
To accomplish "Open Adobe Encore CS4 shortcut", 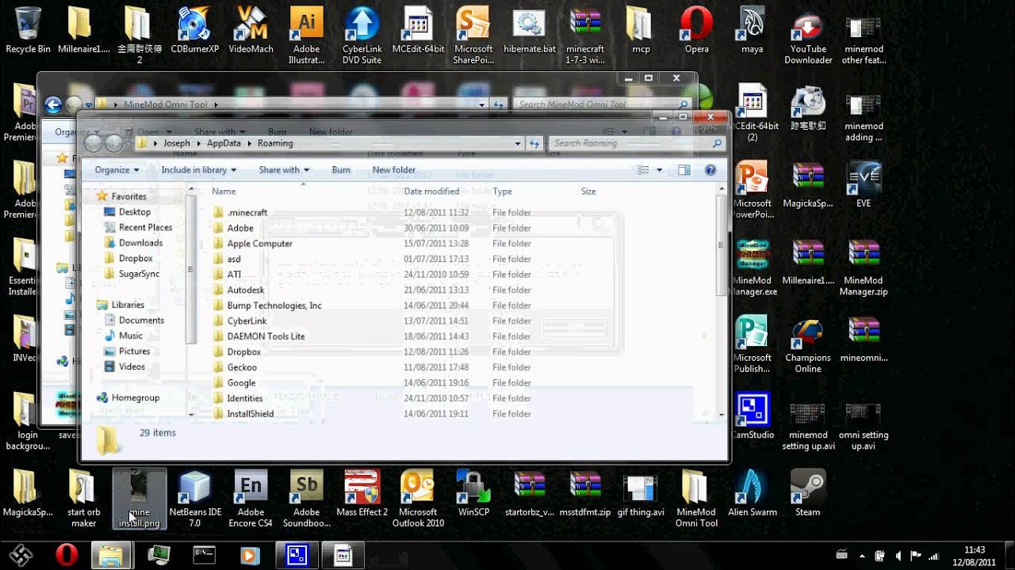I will (251, 499).
